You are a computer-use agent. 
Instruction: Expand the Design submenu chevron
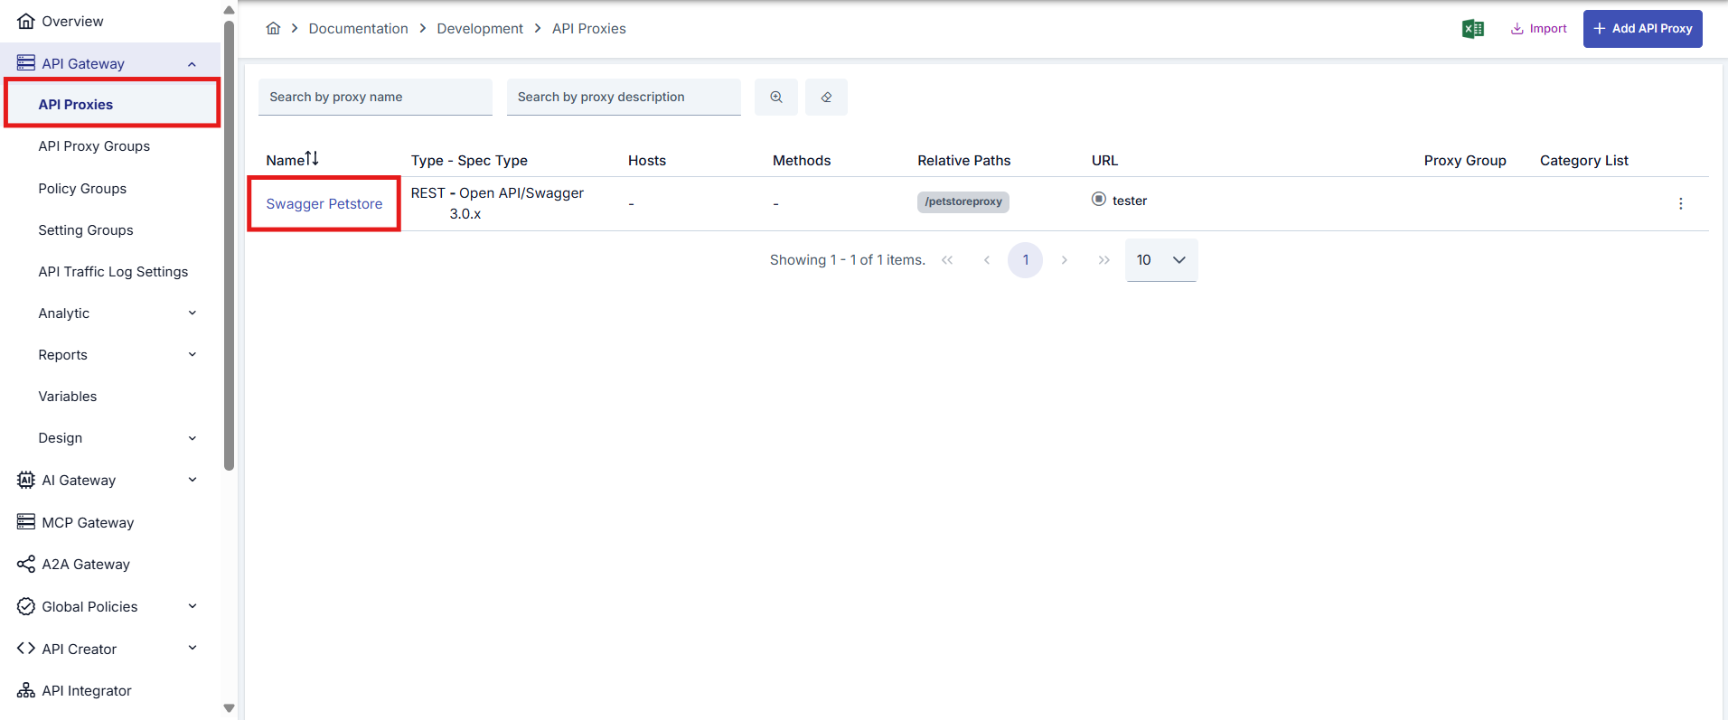pos(192,438)
